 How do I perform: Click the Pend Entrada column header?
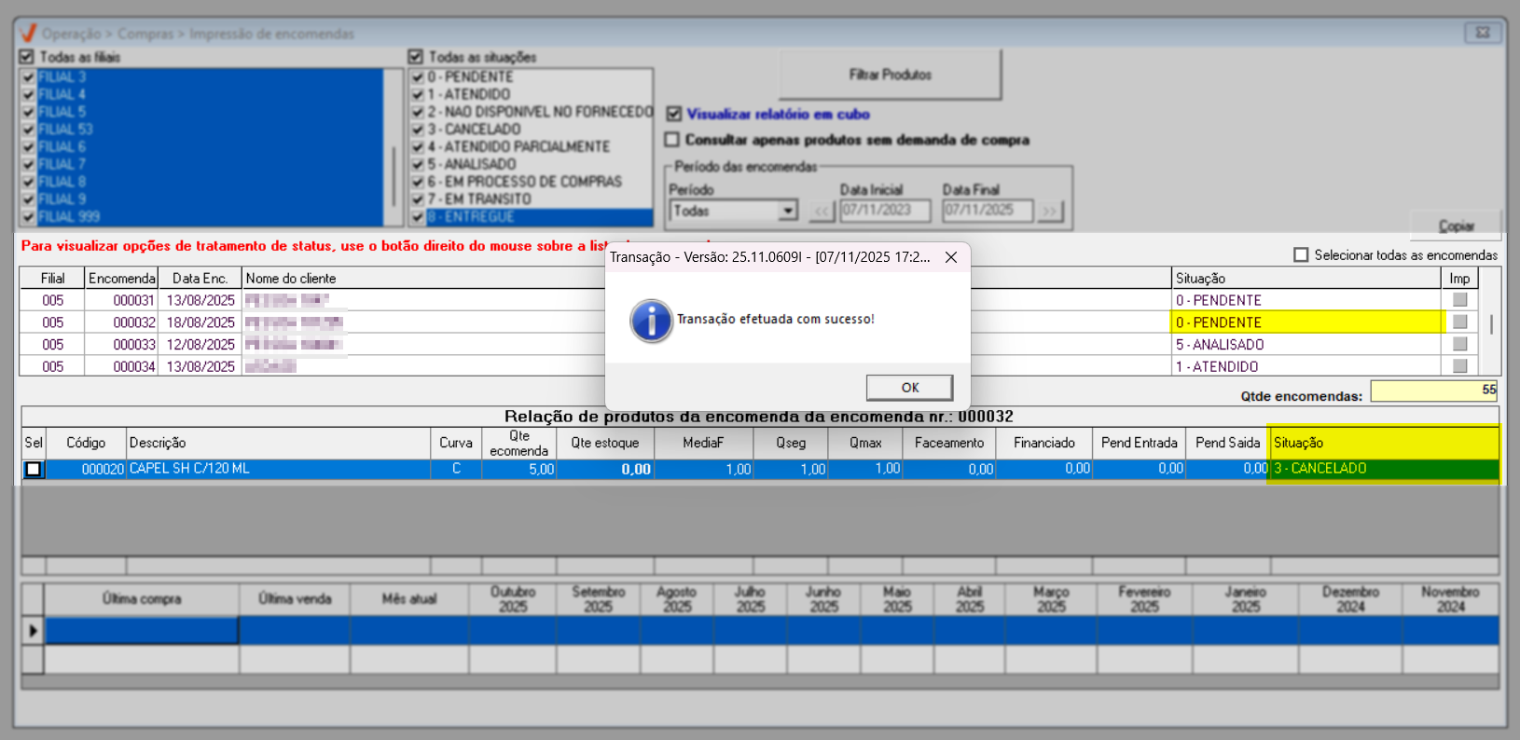coord(1140,443)
